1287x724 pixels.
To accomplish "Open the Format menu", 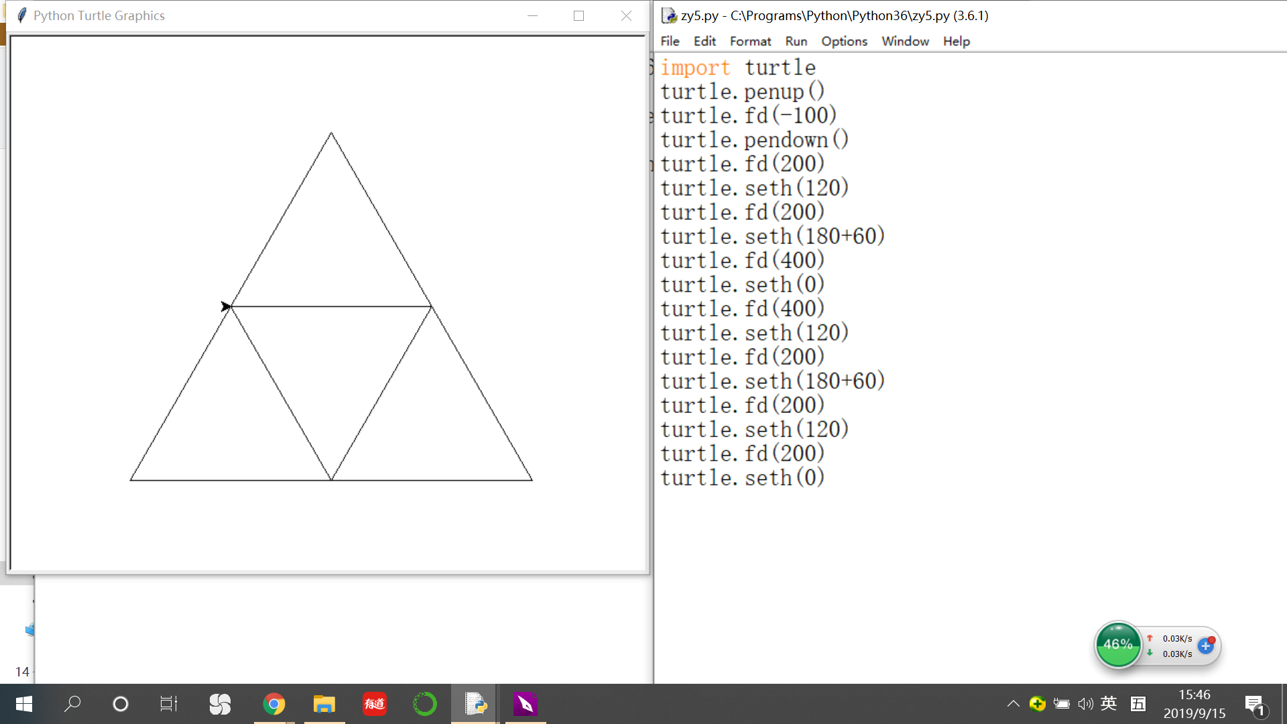I will pos(750,42).
